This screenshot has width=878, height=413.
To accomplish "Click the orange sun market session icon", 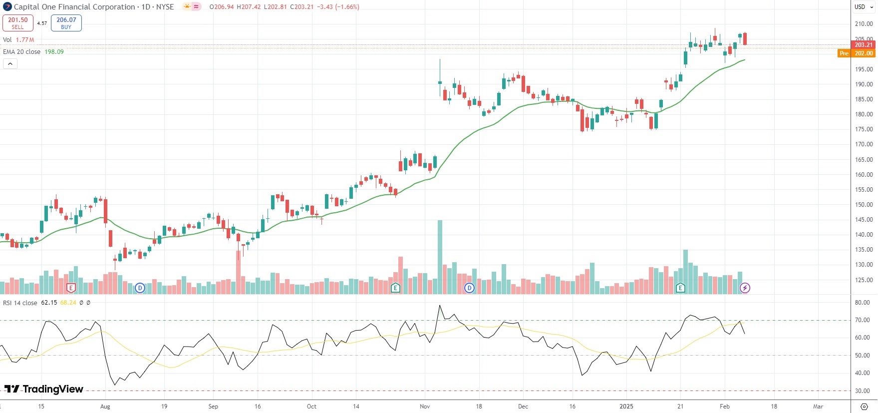I will pos(187,7).
